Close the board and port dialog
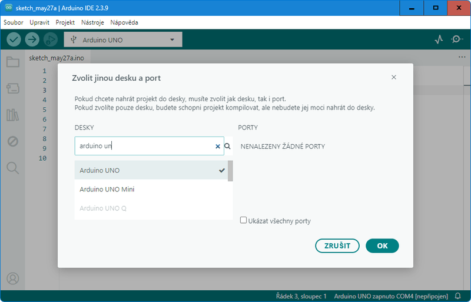 394,77
